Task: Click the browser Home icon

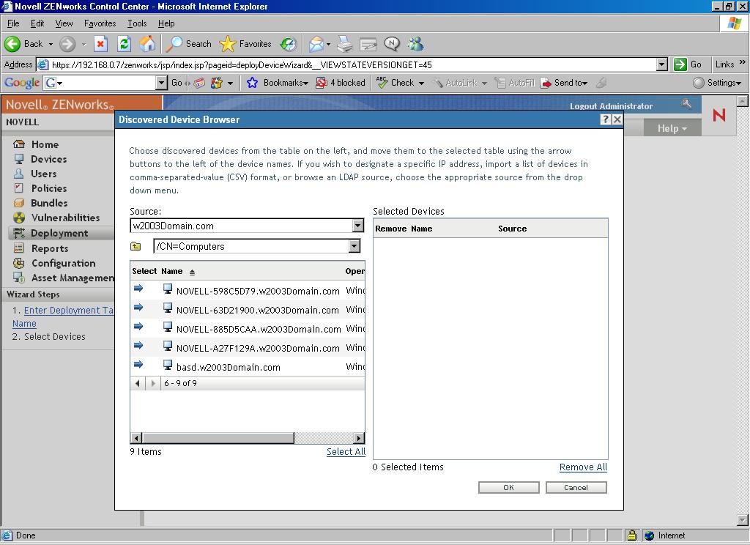Action: point(147,44)
